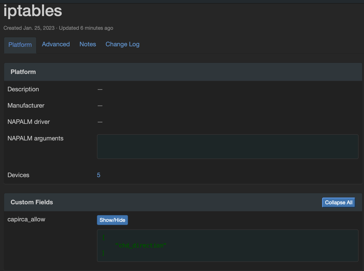This screenshot has height=271, width=364.
Task: Click the Description empty dash value
Action: click(x=100, y=89)
